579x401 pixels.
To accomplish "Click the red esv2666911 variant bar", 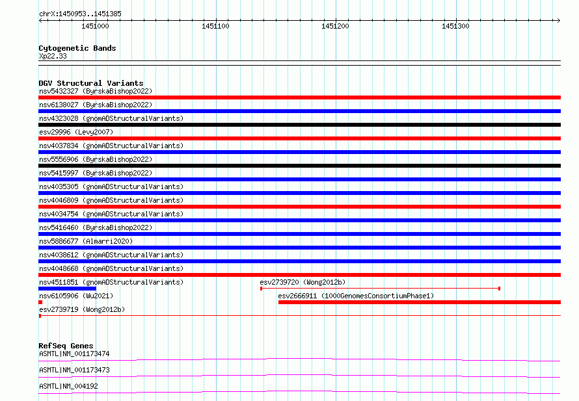I will 420,302.
